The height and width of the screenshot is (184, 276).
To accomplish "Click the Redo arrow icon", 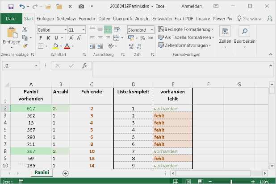I will [35, 7].
